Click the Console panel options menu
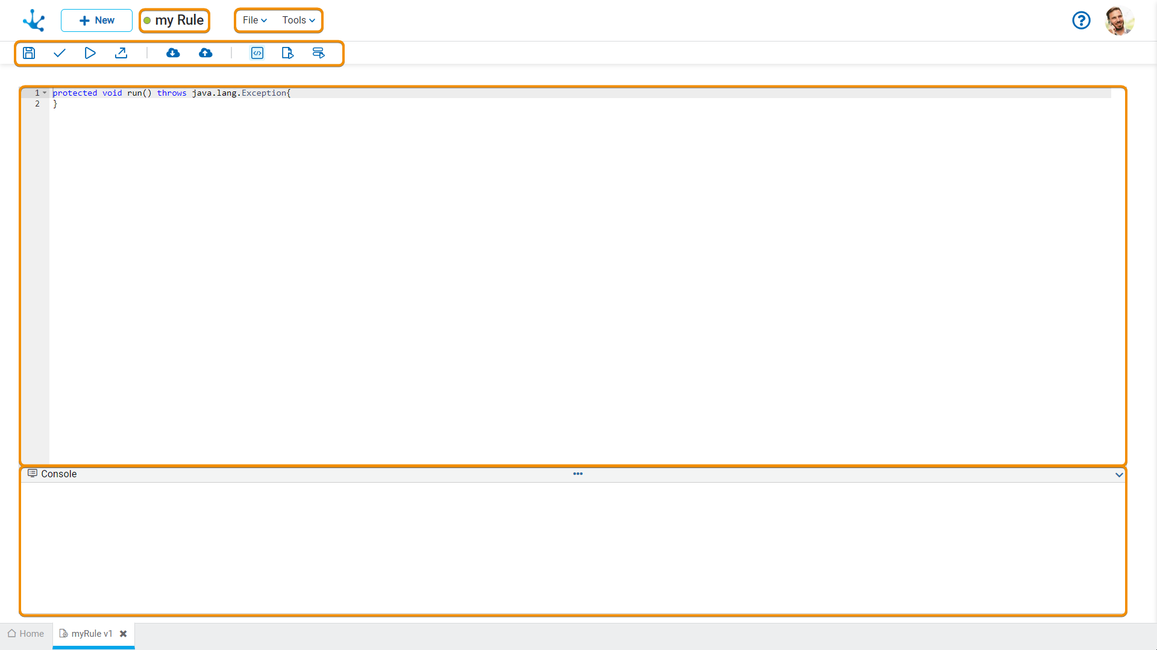Image resolution: width=1157 pixels, height=650 pixels. (x=578, y=473)
